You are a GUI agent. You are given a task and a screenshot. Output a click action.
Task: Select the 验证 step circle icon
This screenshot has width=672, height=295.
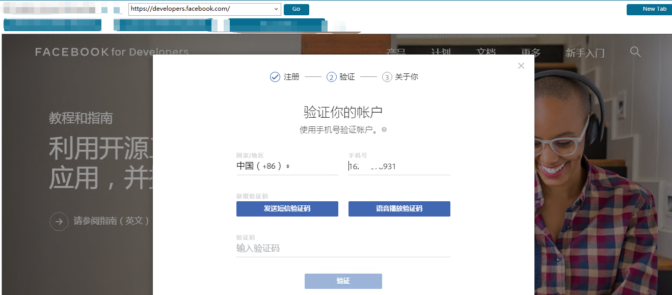pos(331,76)
